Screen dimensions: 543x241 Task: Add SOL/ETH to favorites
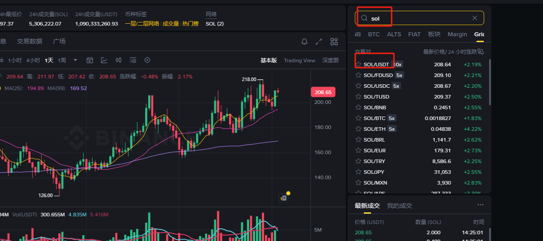click(x=358, y=129)
